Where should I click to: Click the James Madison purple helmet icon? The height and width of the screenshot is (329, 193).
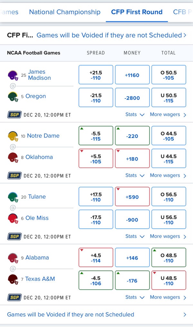pyautogui.click(x=13, y=75)
